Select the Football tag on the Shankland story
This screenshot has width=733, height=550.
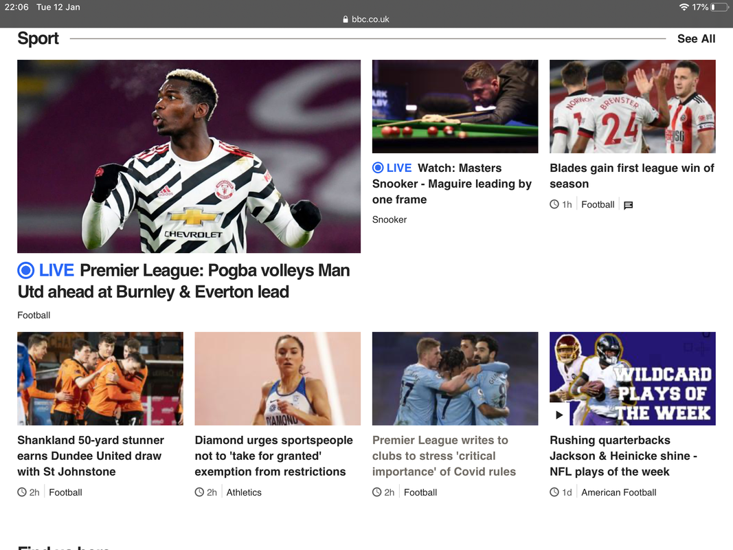coord(65,492)
